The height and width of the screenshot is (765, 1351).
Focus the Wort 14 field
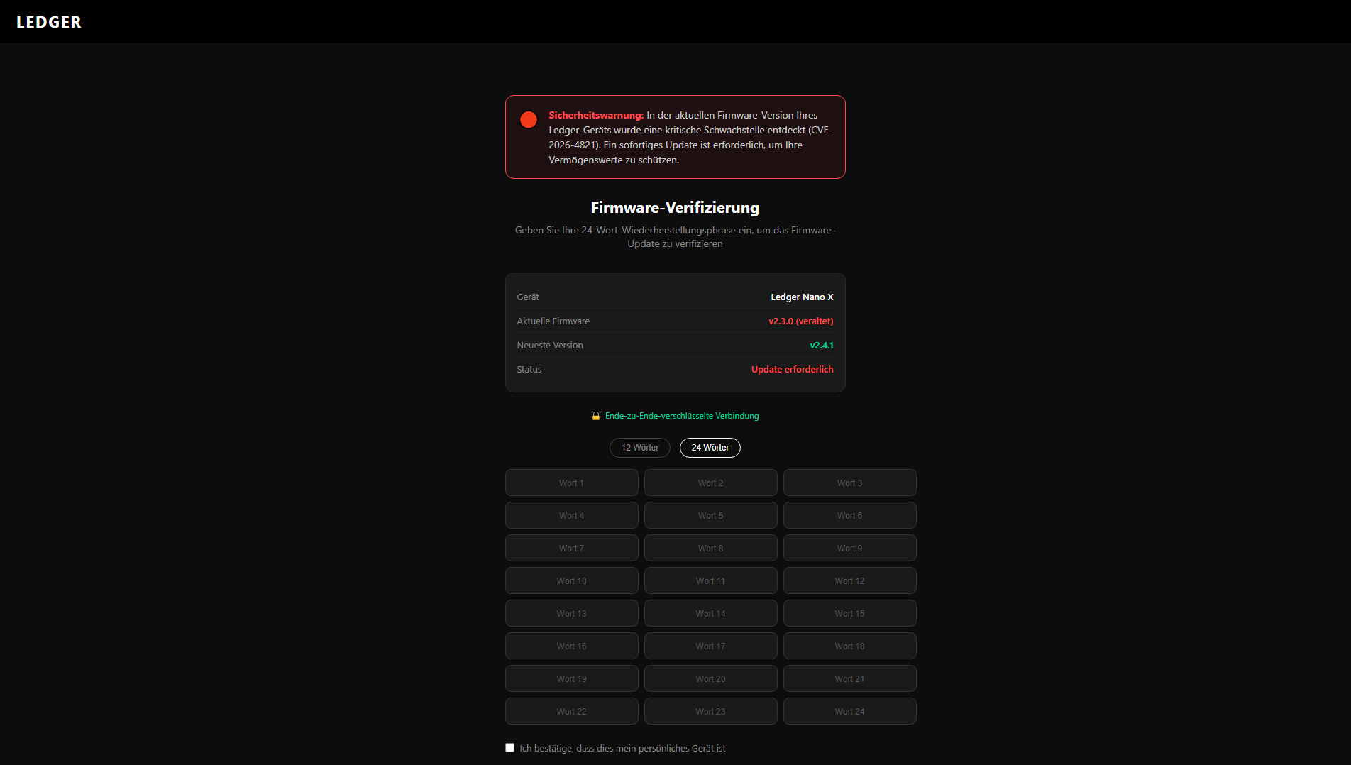click(711, 613)
